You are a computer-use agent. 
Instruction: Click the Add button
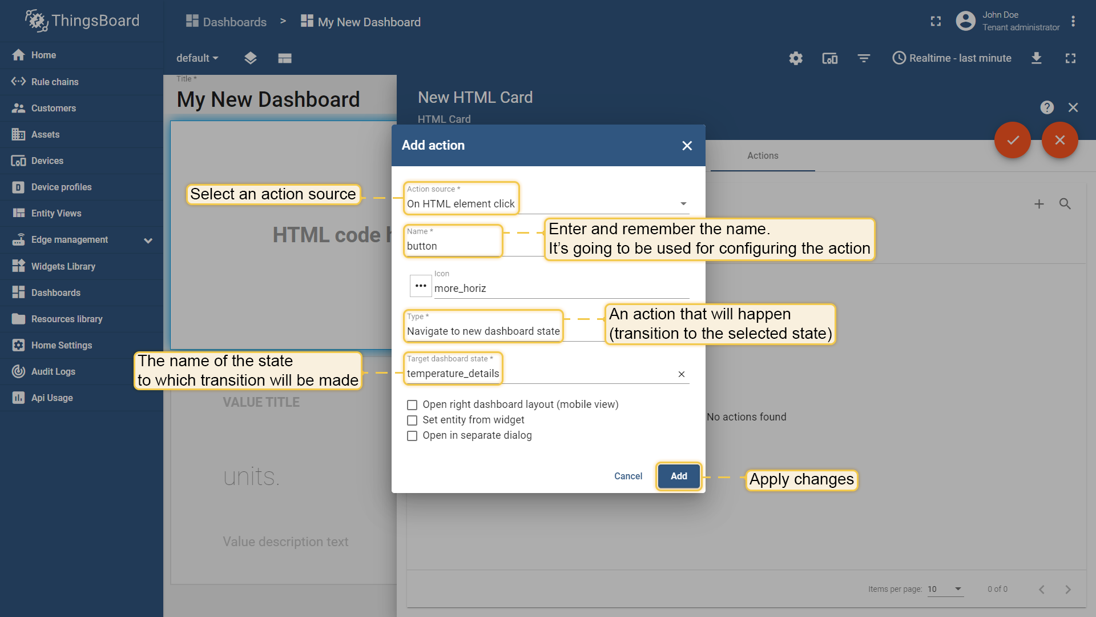pyautogui.click(x=679, y=476)
